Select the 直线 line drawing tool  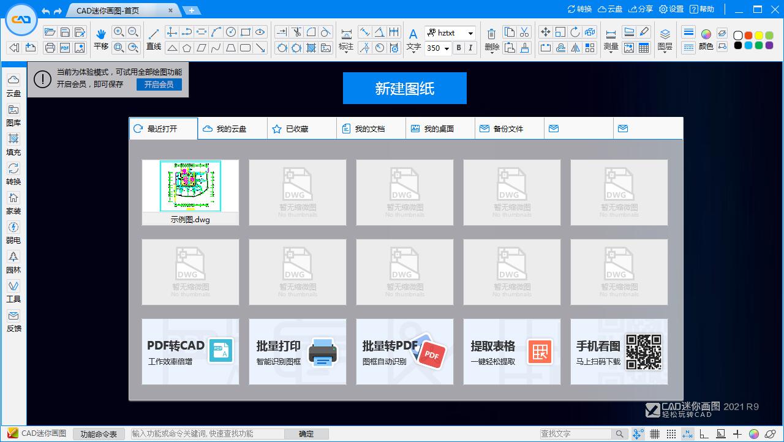pyautogui.click(x=154, y=38)
